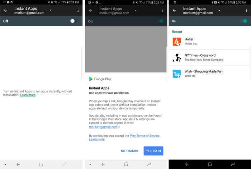Screen dimensions: 251x169
Task: Click the Google Play logo in the dialog
Action: click(x=100, y=79)
